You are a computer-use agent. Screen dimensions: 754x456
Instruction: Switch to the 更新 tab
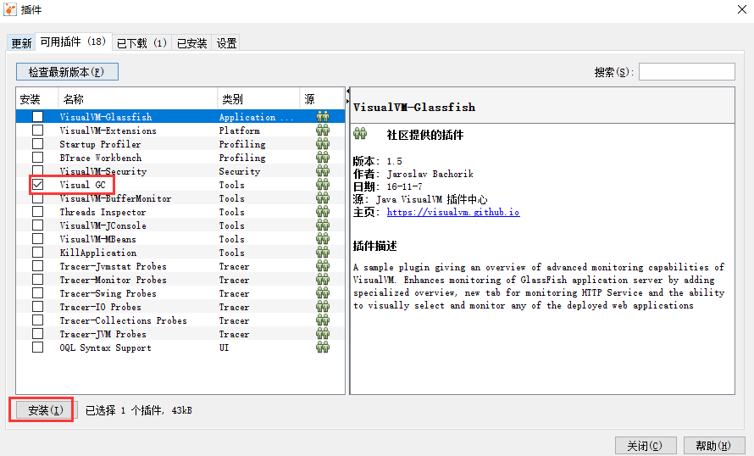[21, 43]
